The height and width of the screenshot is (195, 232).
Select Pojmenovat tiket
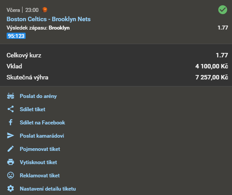40,149
